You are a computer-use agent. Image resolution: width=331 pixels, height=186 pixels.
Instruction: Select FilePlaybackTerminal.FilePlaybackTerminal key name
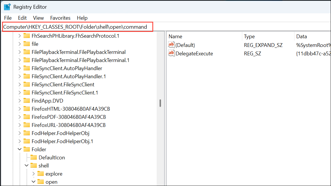click(79, 52)
